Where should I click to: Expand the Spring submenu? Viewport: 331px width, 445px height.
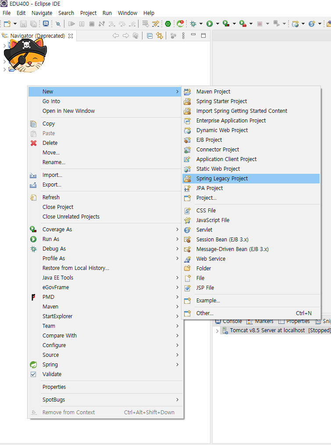coord(105,365)
